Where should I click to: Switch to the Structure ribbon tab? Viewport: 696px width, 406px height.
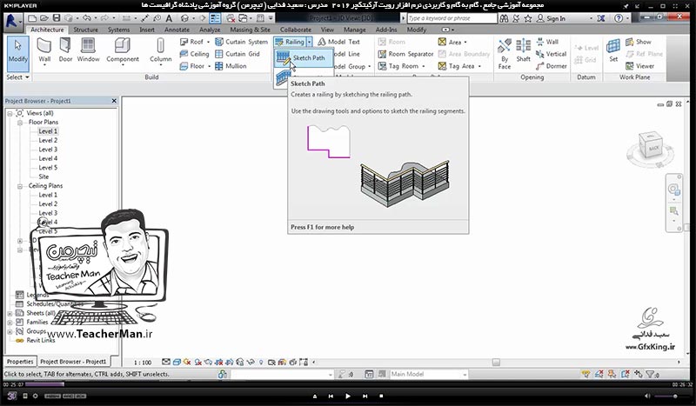click(85, 30)
